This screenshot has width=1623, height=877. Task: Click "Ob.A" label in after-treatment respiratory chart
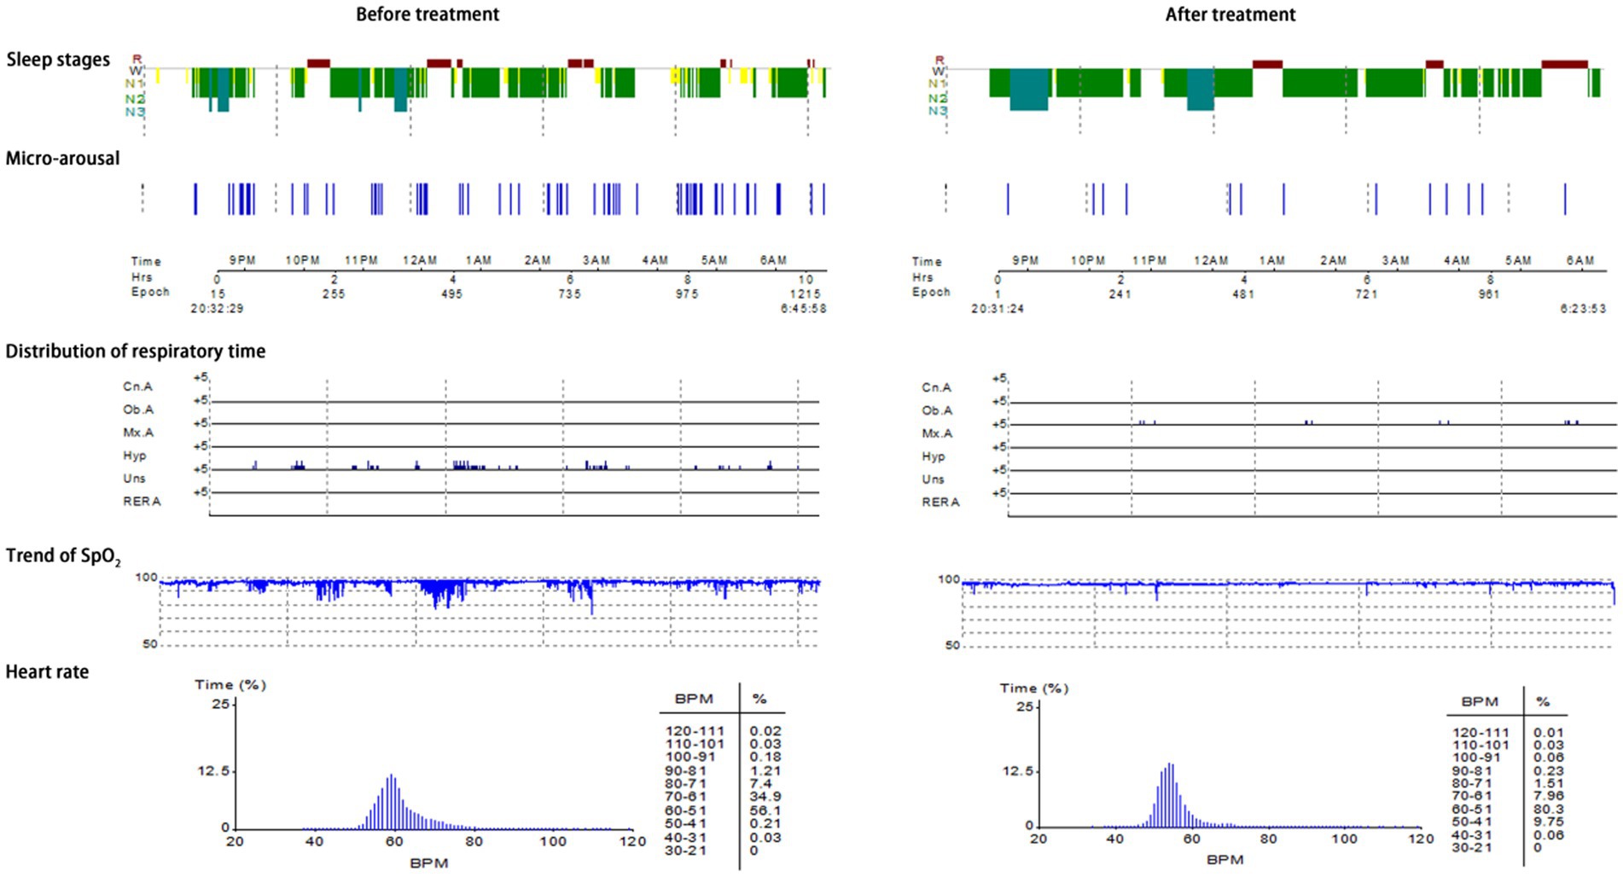[937, 410]
